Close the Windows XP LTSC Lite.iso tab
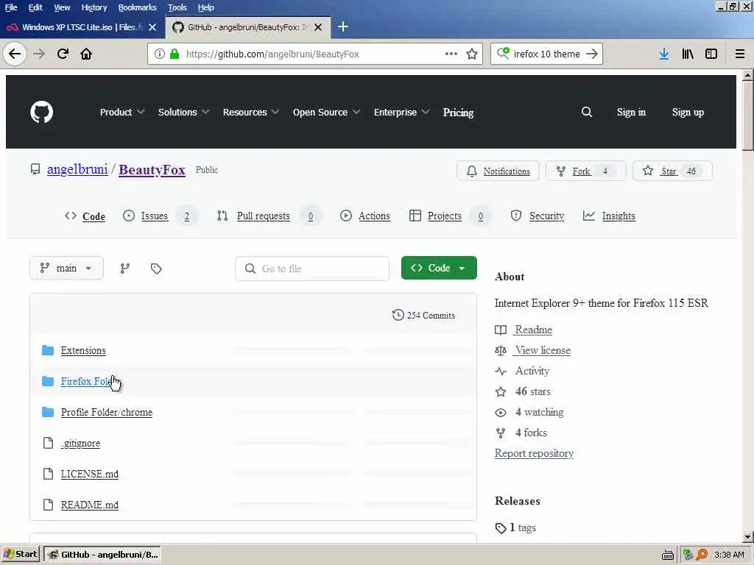This screenshot has height=565, width=754. [x=152, y=27]
